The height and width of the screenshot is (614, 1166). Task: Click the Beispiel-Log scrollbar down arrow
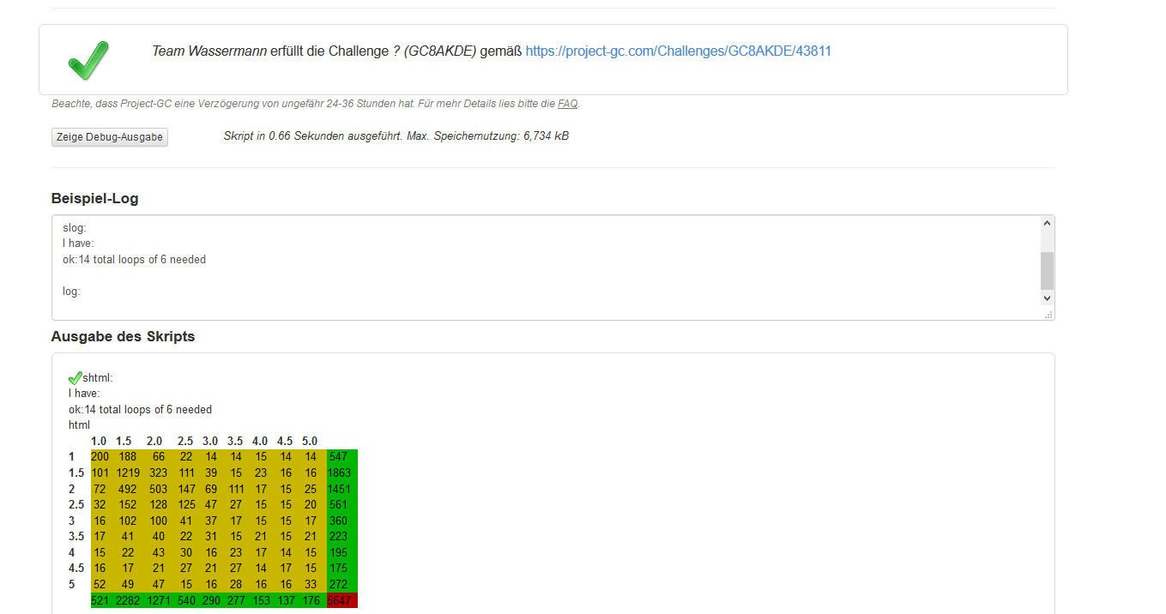click(1047, 298)
